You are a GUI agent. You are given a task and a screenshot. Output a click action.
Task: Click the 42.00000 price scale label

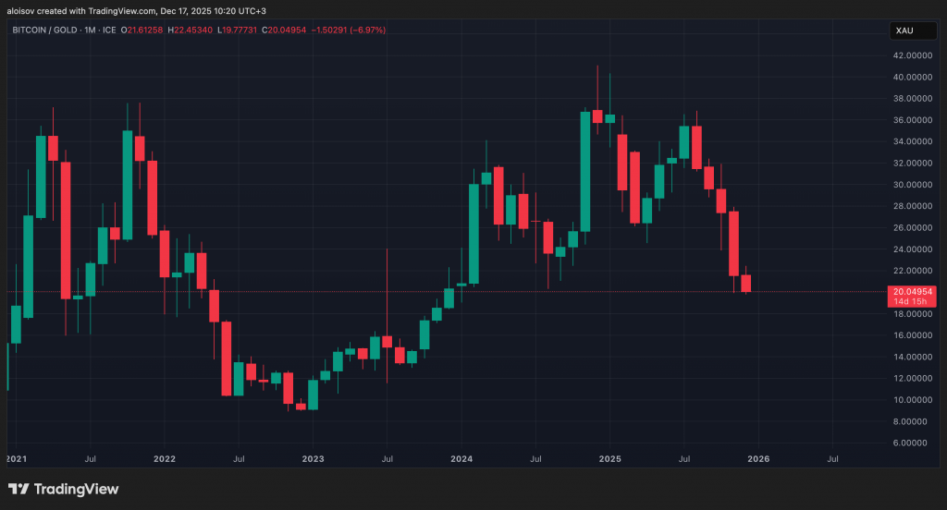912,55
